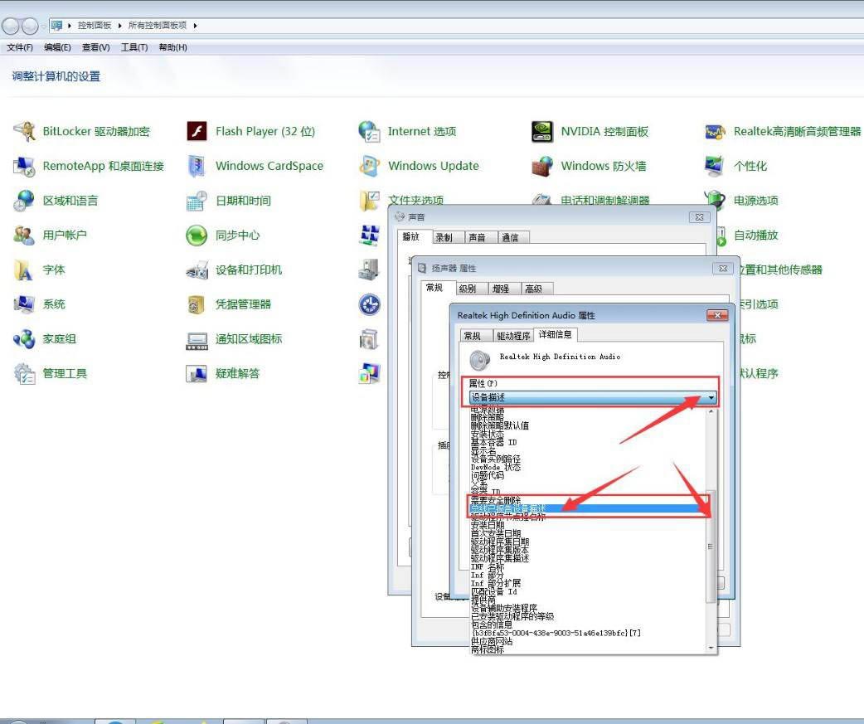
Task: Open the 凭据管理器 icon
Action: click(x=197, y=304)
